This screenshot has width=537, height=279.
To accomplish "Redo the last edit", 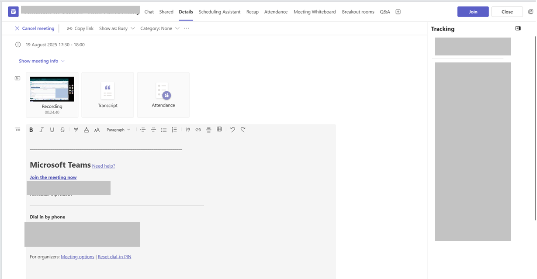I will coord(243,130).
